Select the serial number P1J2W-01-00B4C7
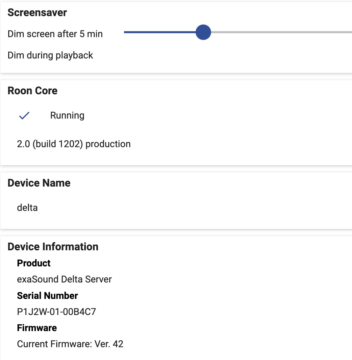The image size is (352, 360). click(x=56, y=312)
